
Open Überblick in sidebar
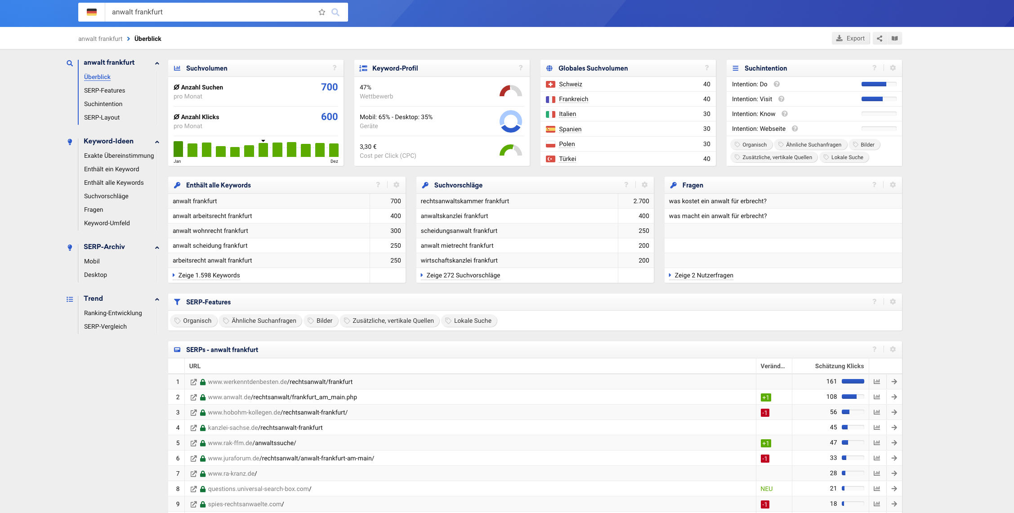pyautogui.click(x=97, y=77)
